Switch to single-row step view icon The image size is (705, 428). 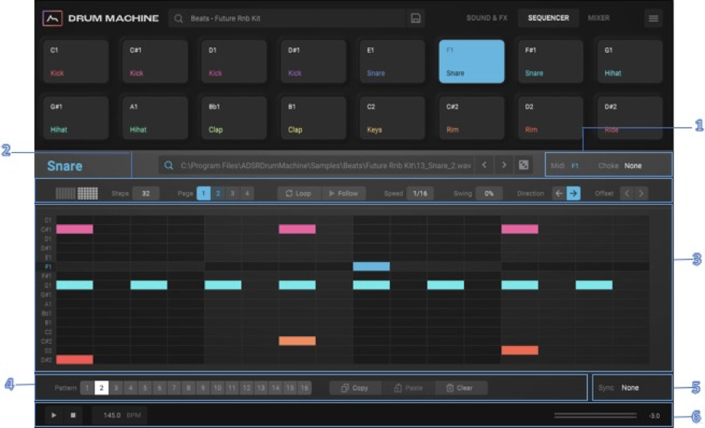click(x=65, y=193)
